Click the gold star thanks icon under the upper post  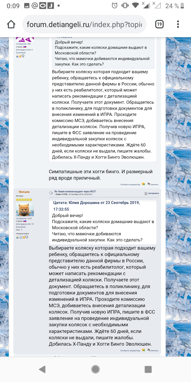(144, 184)
